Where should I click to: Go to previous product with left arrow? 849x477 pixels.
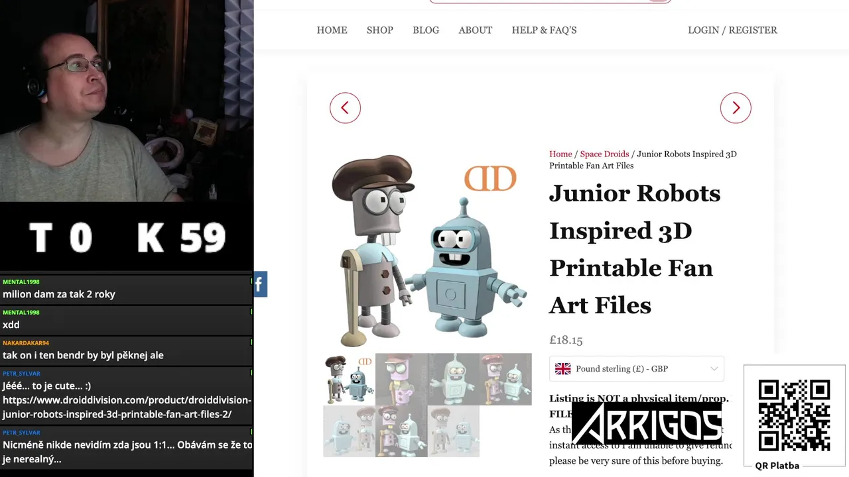click(345, 108)
